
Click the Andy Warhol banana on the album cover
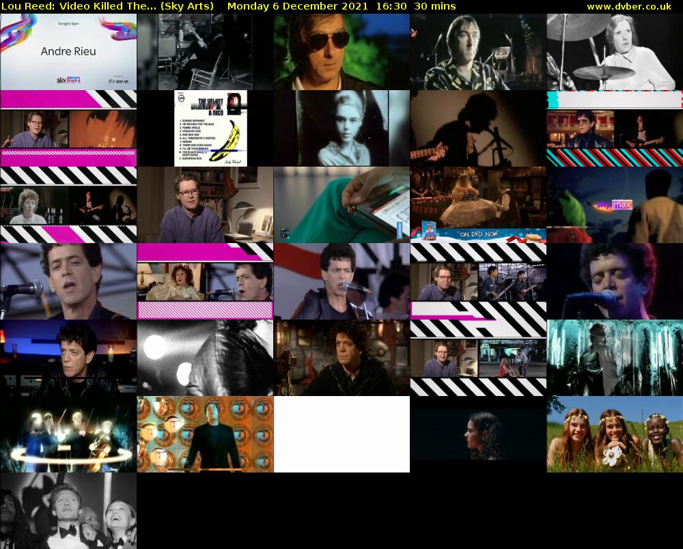tap(227, 139)
